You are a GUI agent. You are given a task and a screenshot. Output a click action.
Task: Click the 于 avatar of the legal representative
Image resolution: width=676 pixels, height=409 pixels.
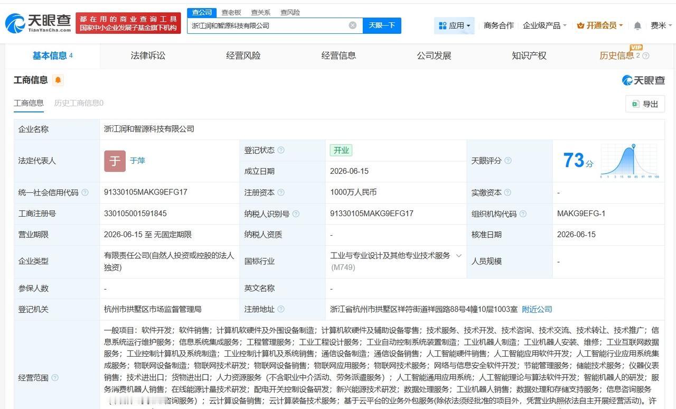115,161
